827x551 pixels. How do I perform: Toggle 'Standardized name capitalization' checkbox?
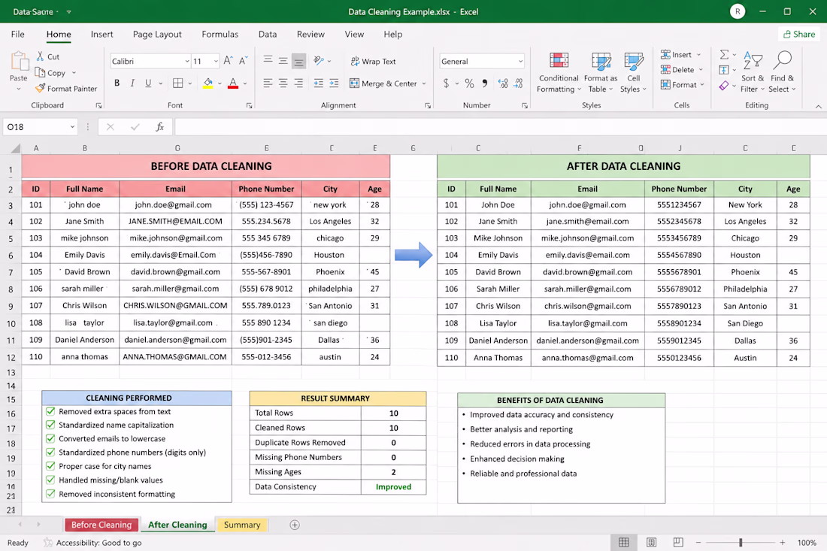pyautogui.click(x=50, y=425)
